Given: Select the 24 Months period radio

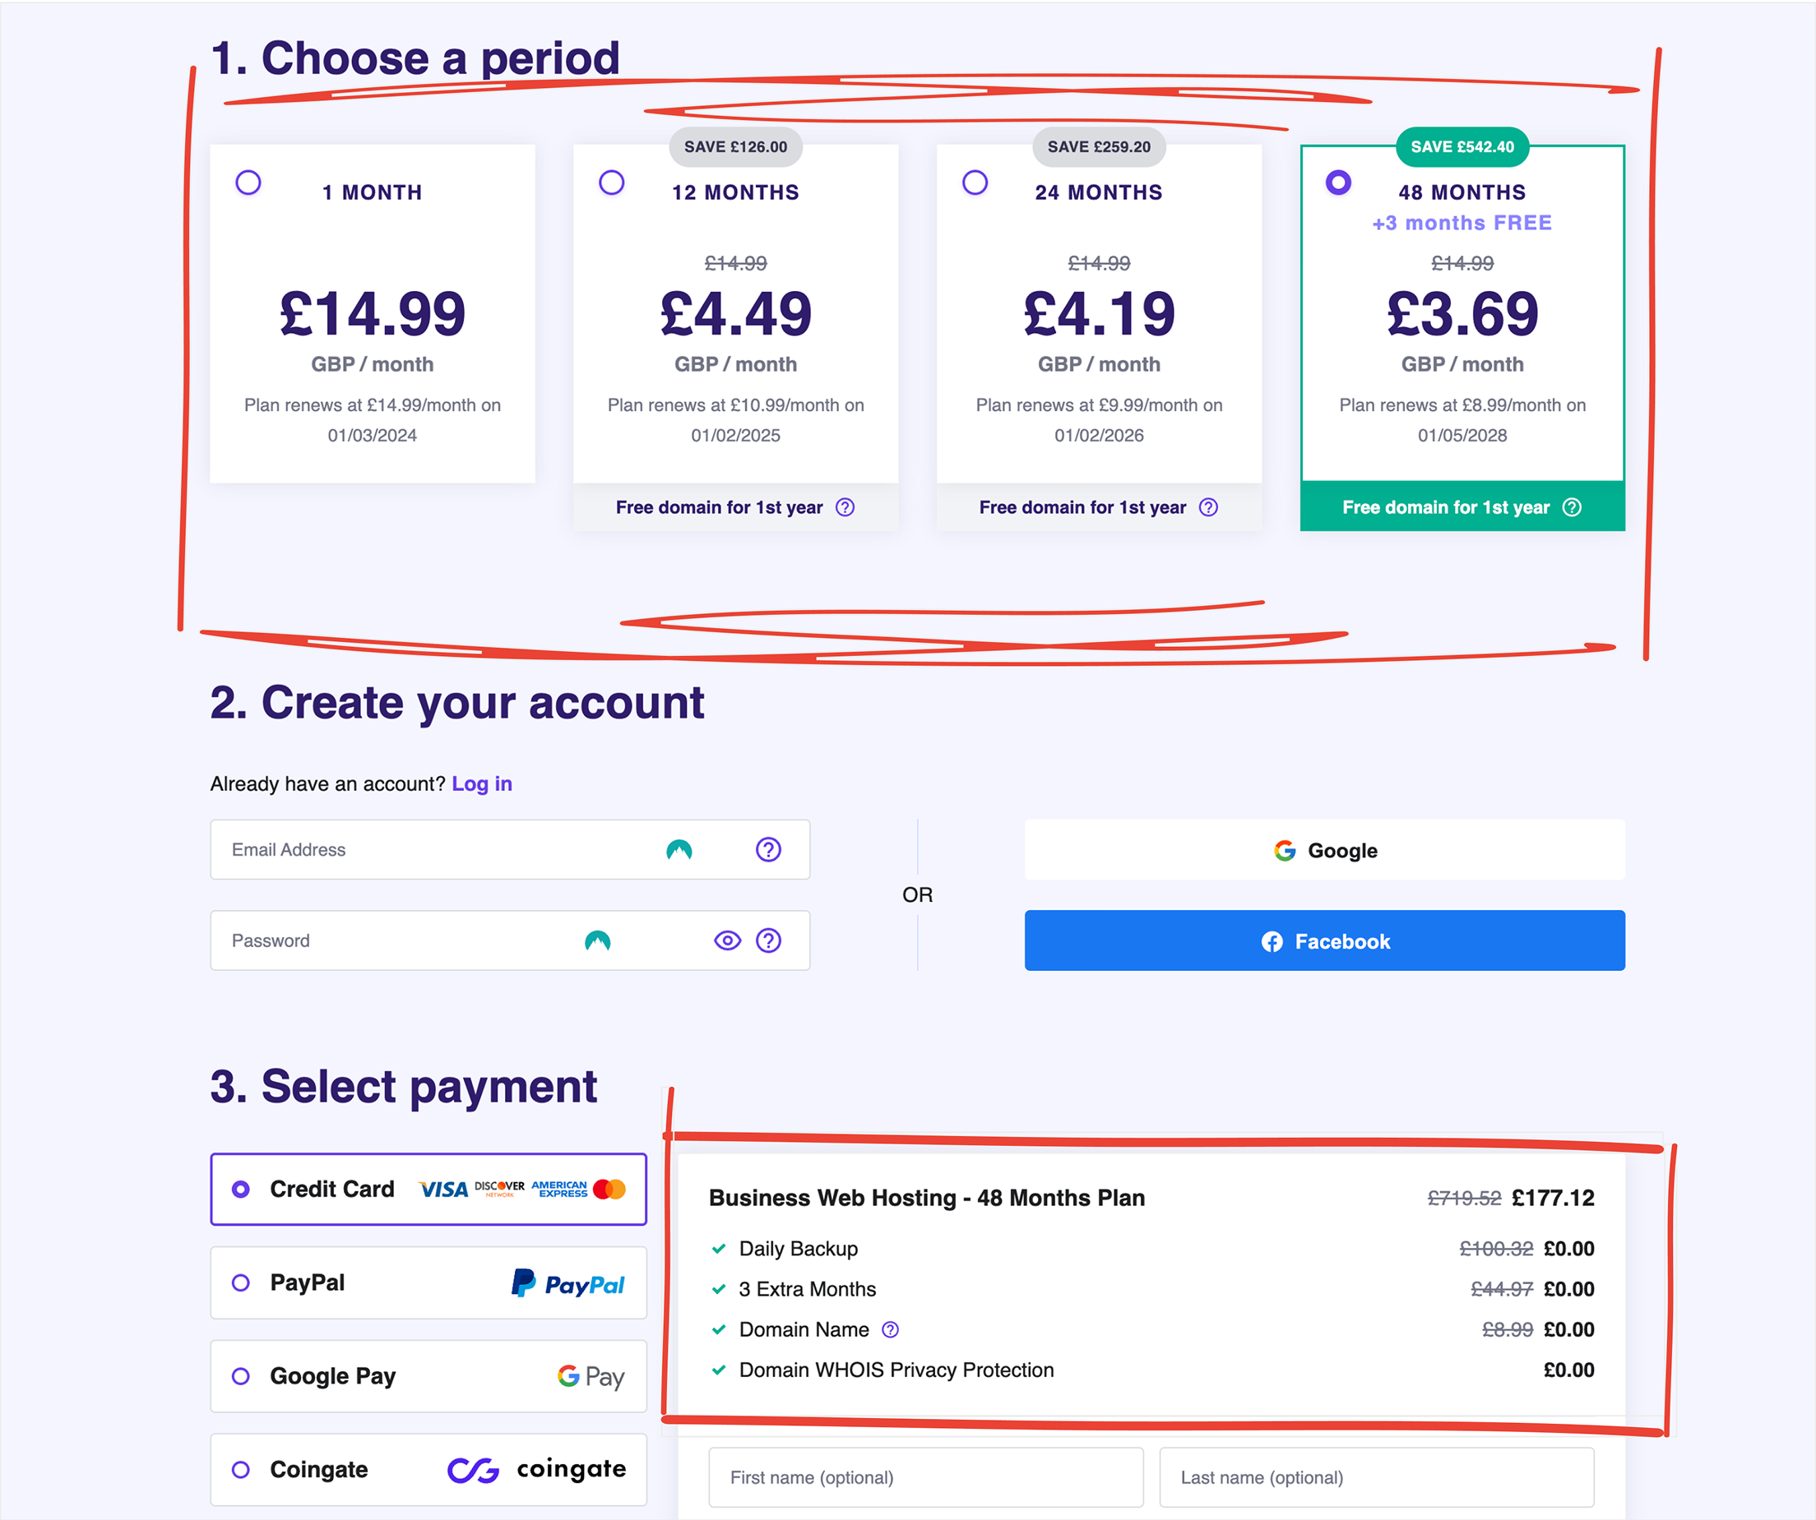Looking at the screenshot, I should click(975, 182).
